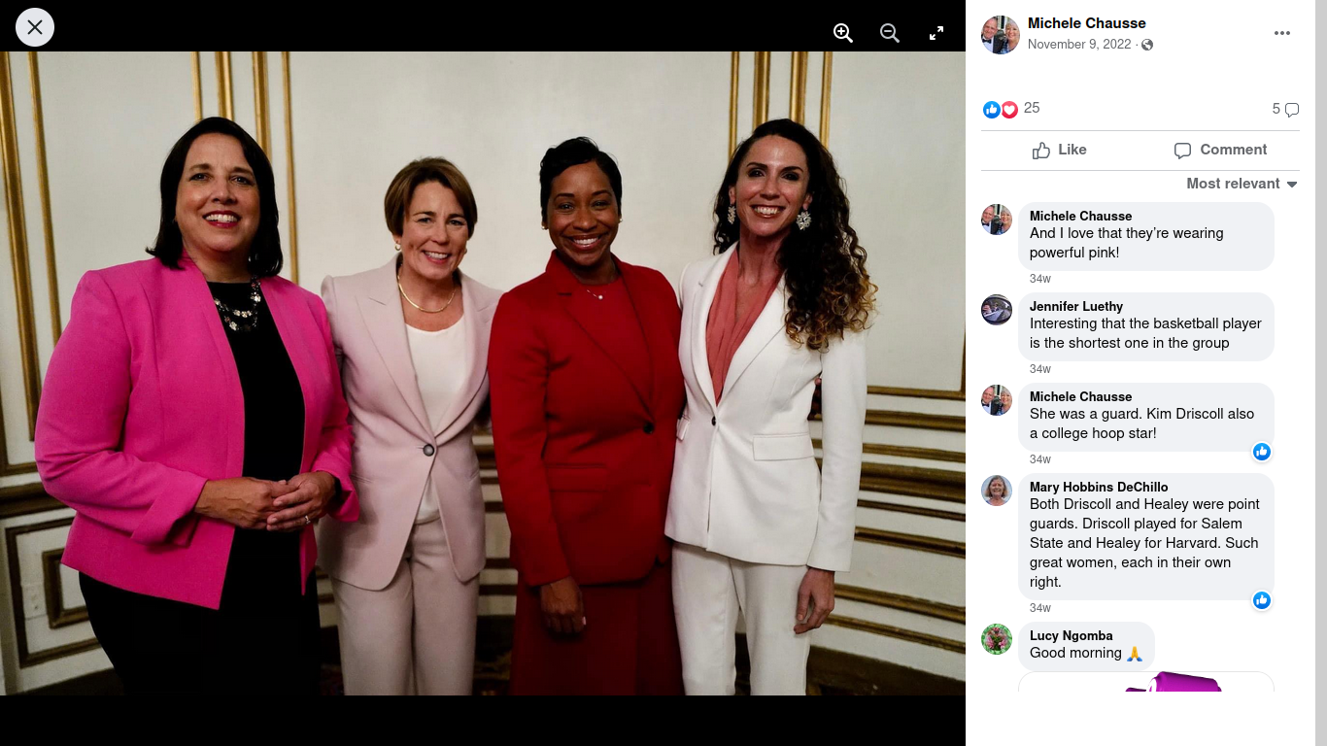Like the photo post

(x=1059, y=150)
